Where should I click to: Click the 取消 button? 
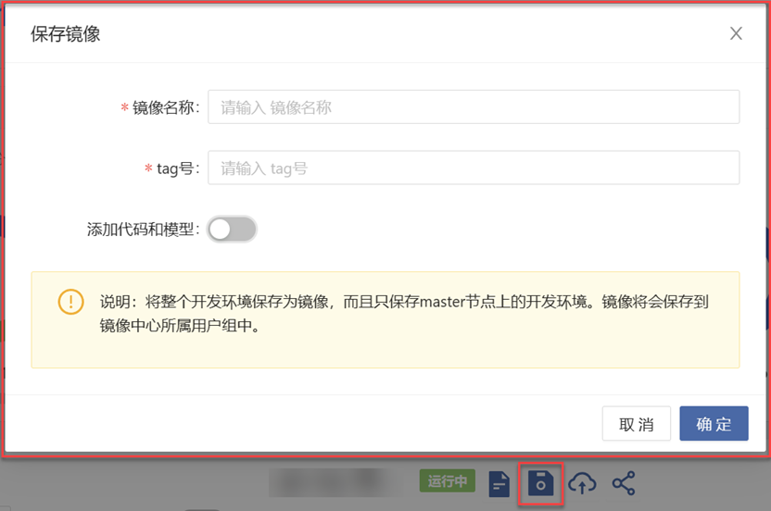(x=637, y=424)
